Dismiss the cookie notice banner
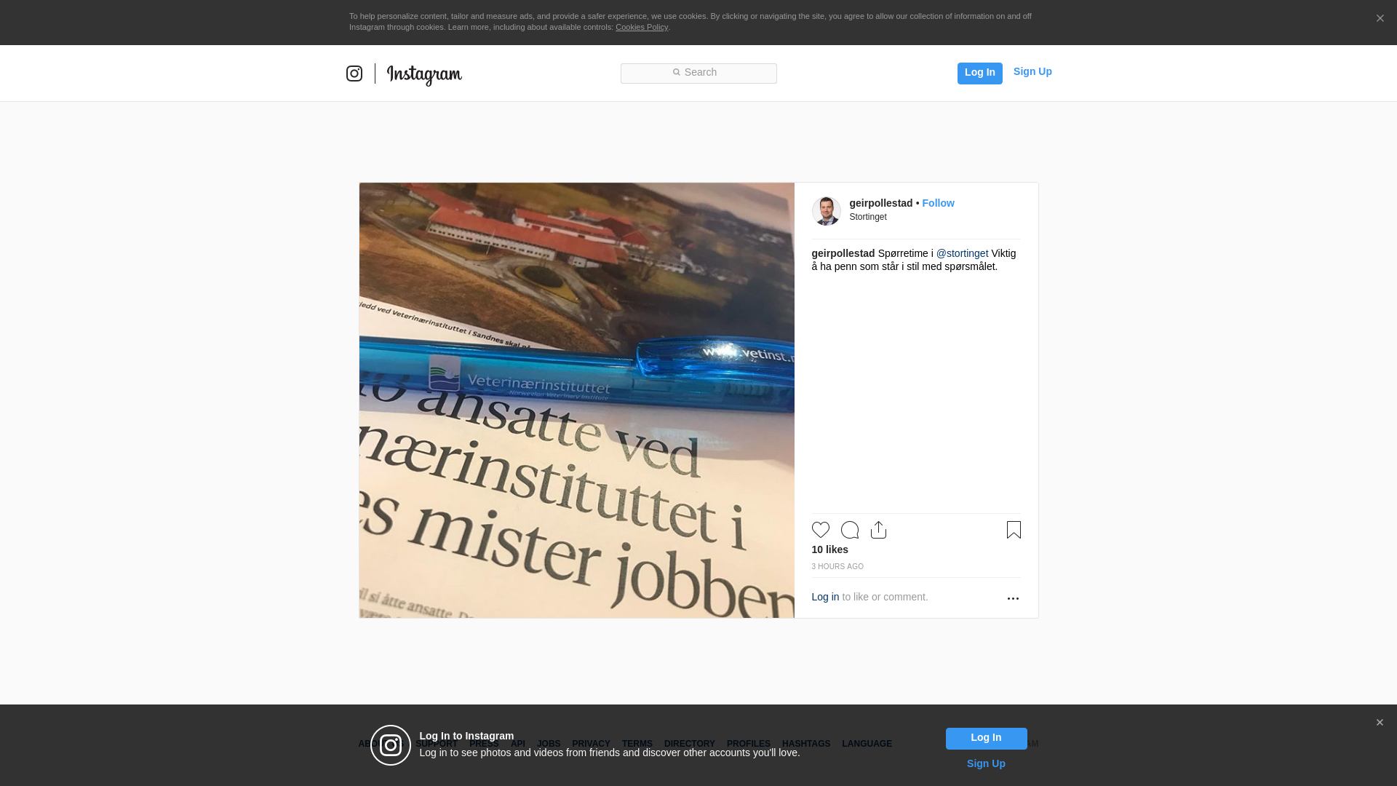The image size is (1397, 786). pos(1380,19)
